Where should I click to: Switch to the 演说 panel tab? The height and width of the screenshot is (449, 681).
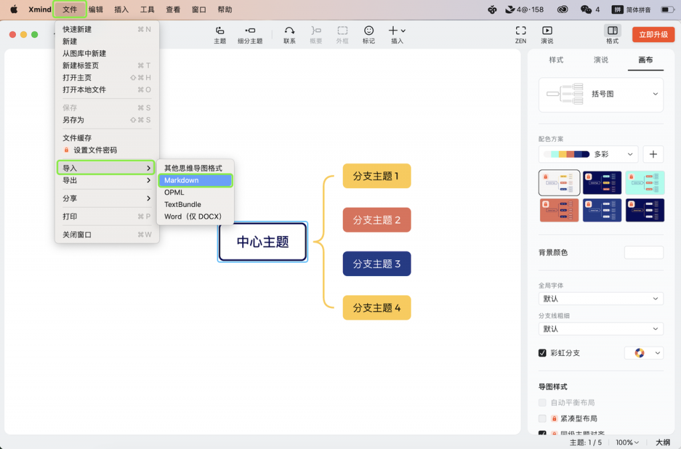tap(601, 60)
